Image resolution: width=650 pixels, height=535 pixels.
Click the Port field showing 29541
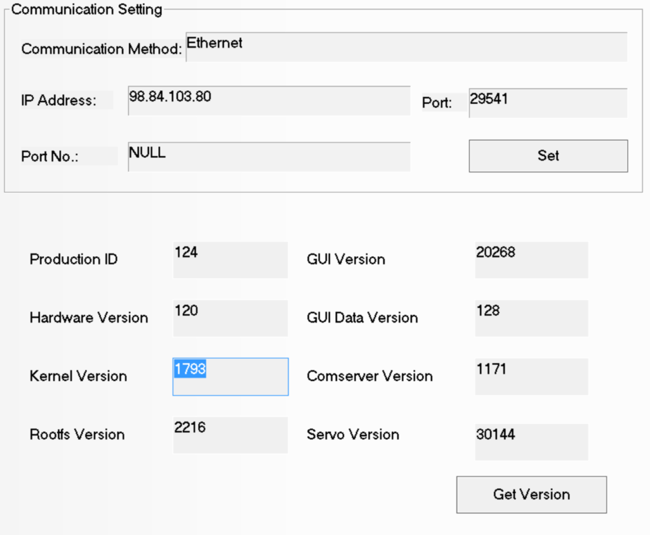click(x=548, y=103)
